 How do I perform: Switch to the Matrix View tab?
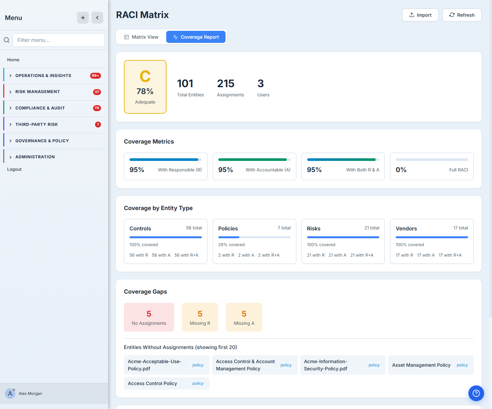point(141,37)
